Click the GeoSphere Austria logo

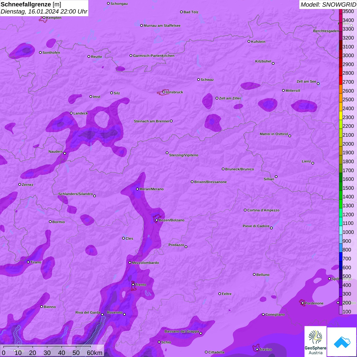coord(315,341)
